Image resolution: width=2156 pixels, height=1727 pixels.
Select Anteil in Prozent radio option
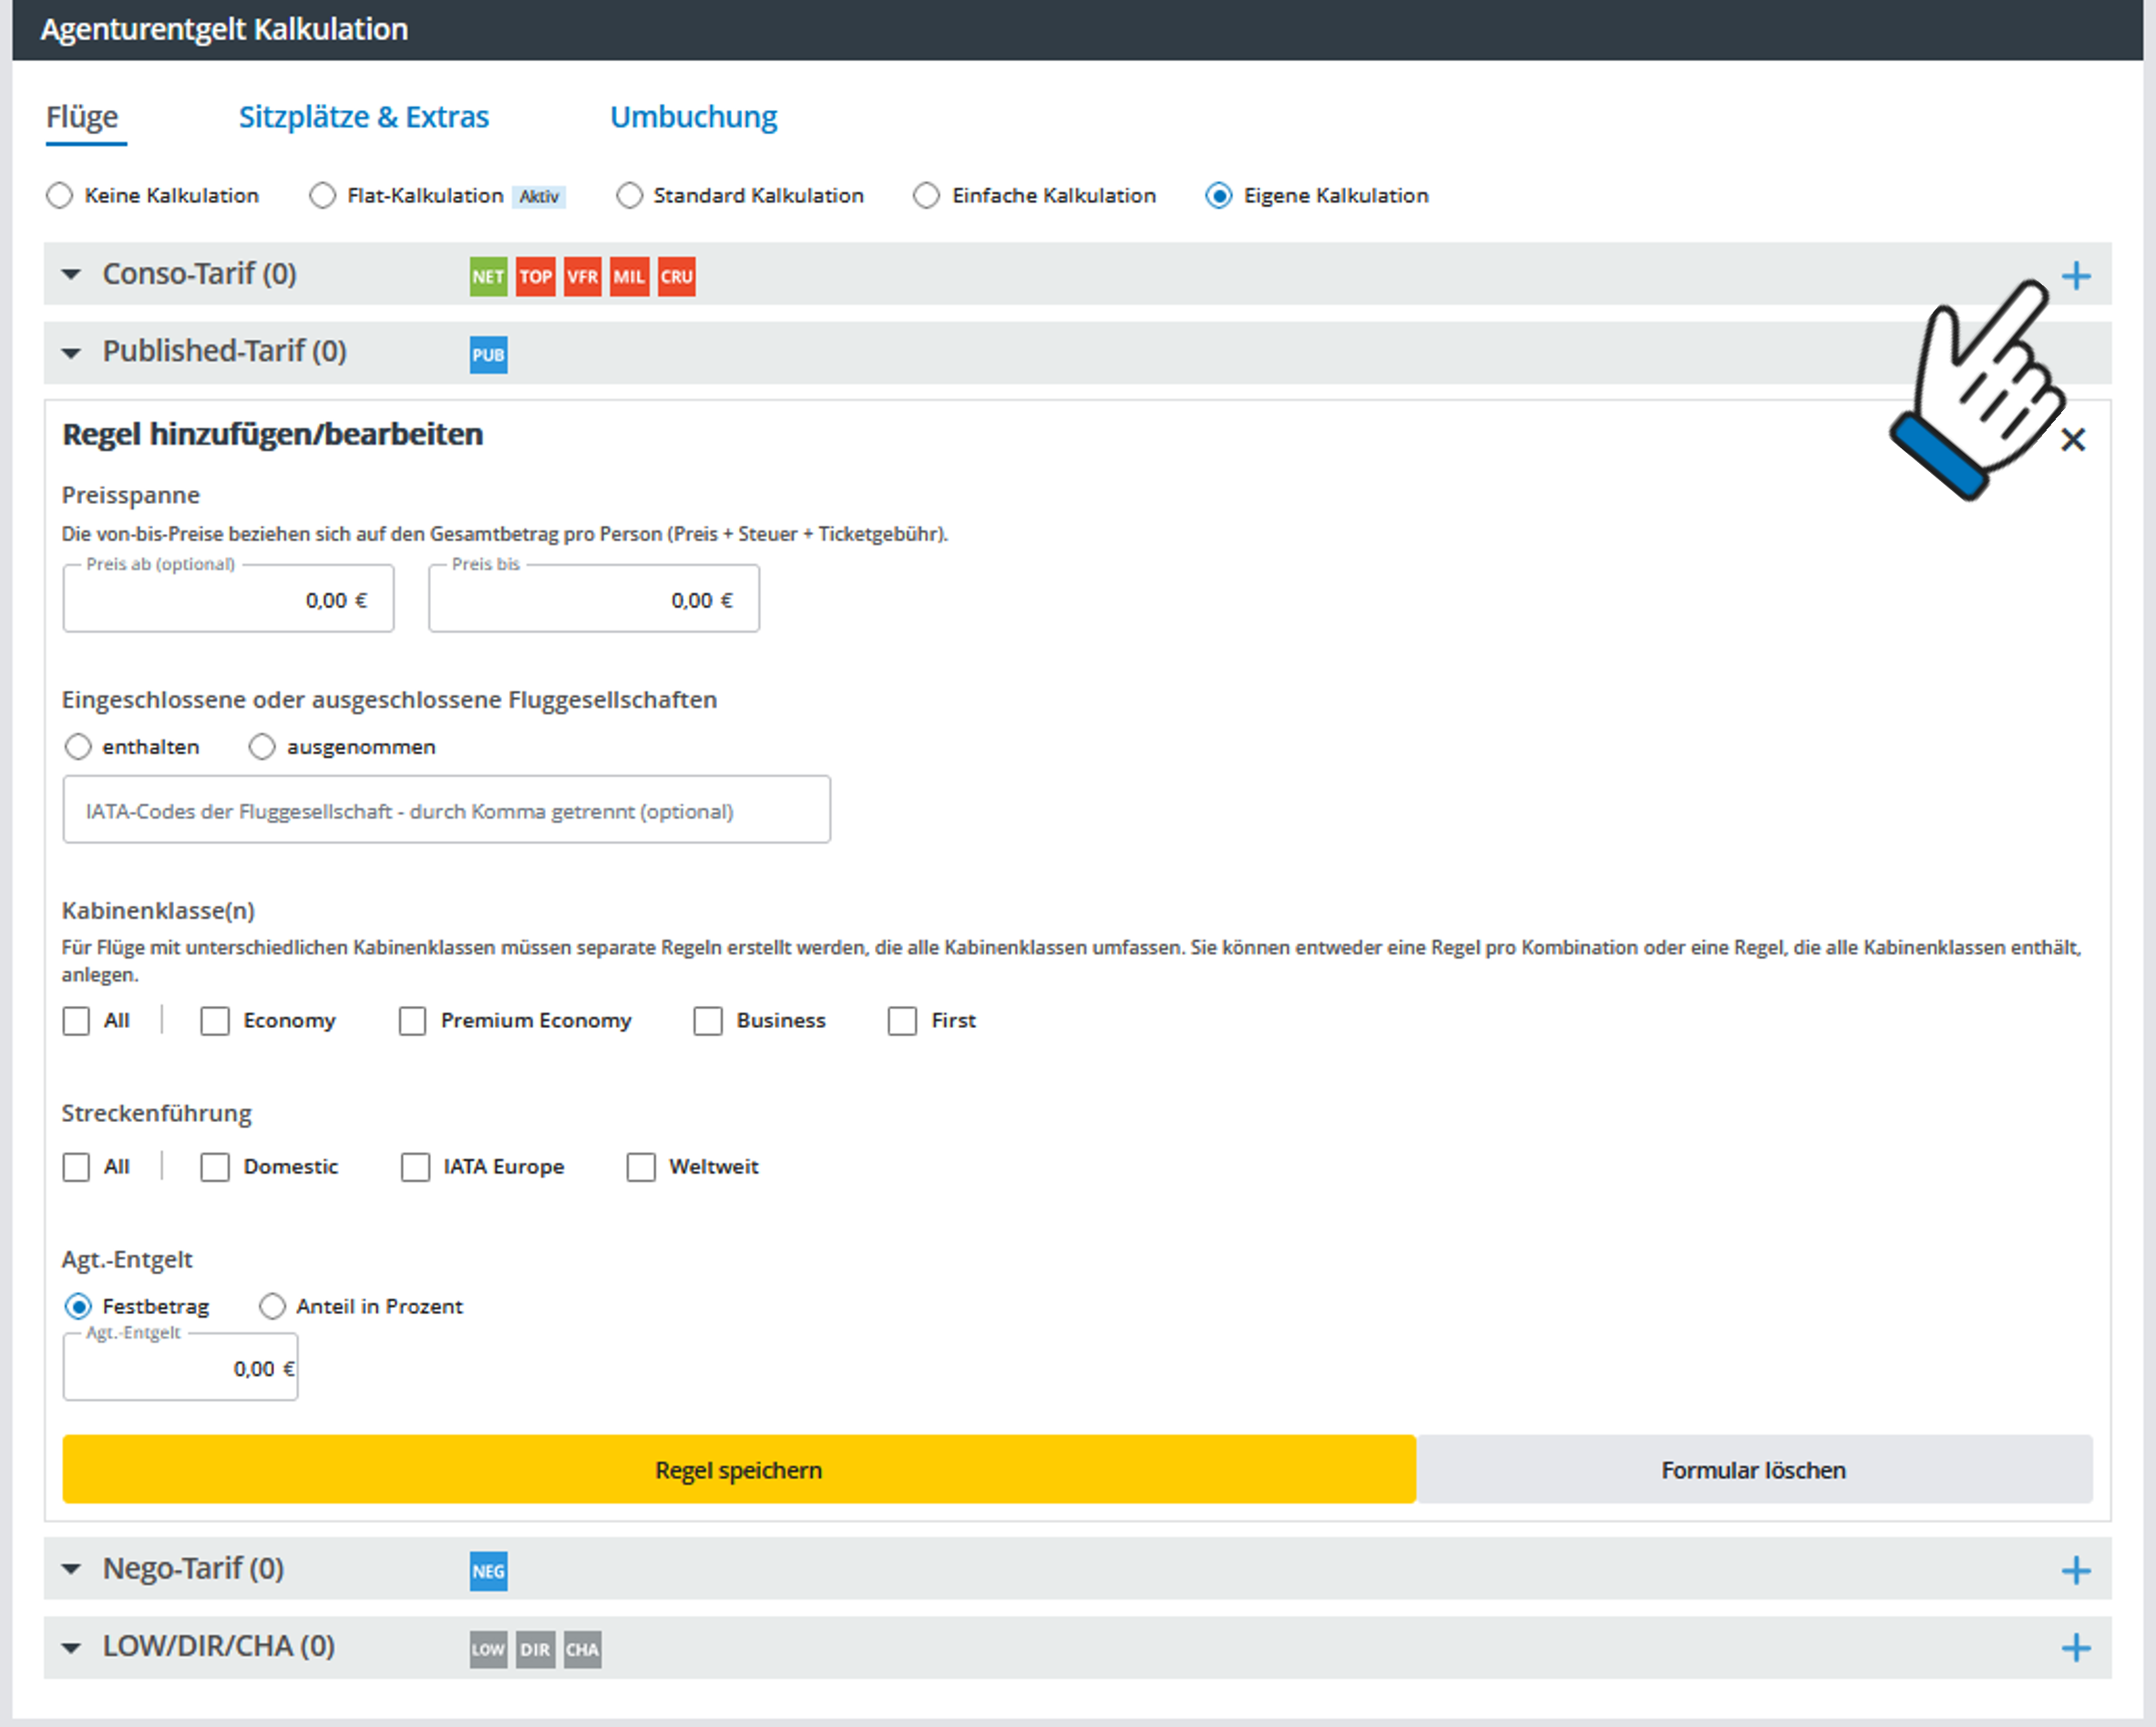(272, 1307)
